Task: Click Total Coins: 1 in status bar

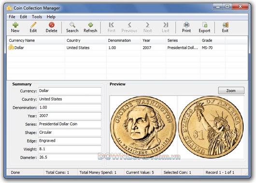Action: click(x=57, y=172)
